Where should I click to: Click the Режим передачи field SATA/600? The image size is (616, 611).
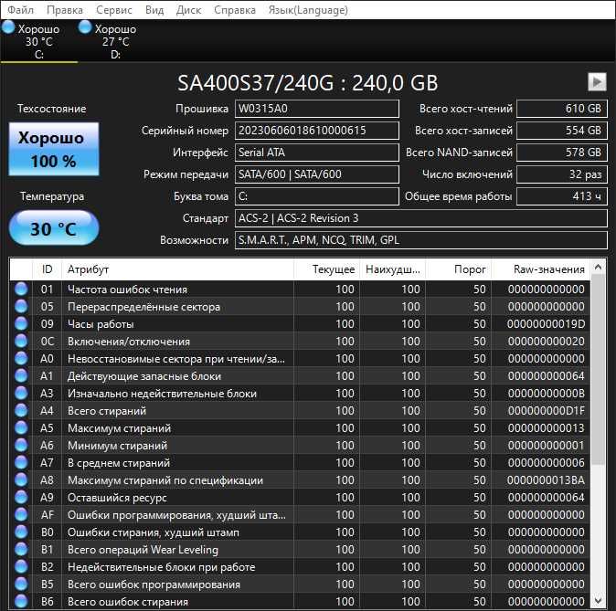coord(316,174)
